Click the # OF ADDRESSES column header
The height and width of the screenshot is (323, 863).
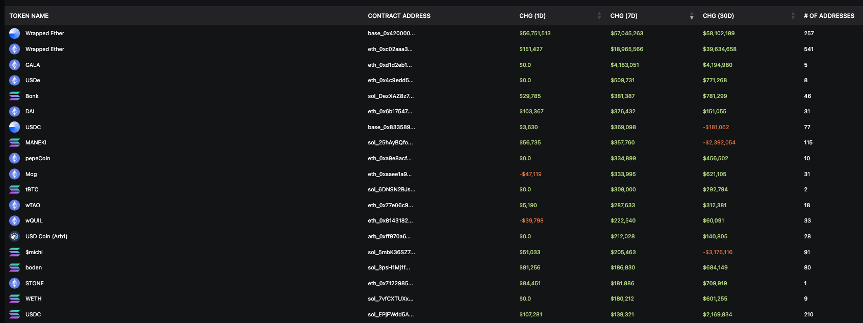829,16
